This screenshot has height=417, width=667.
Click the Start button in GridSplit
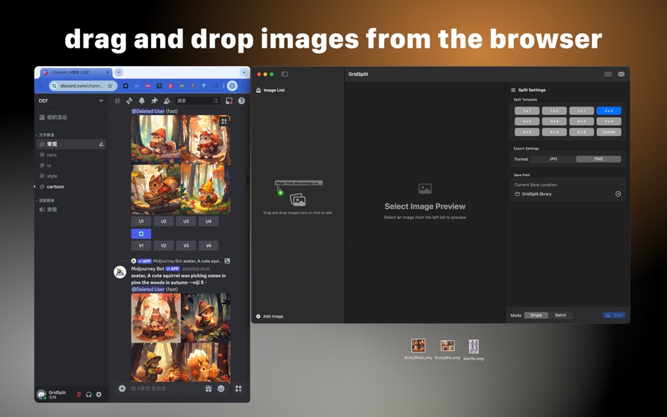614,315
